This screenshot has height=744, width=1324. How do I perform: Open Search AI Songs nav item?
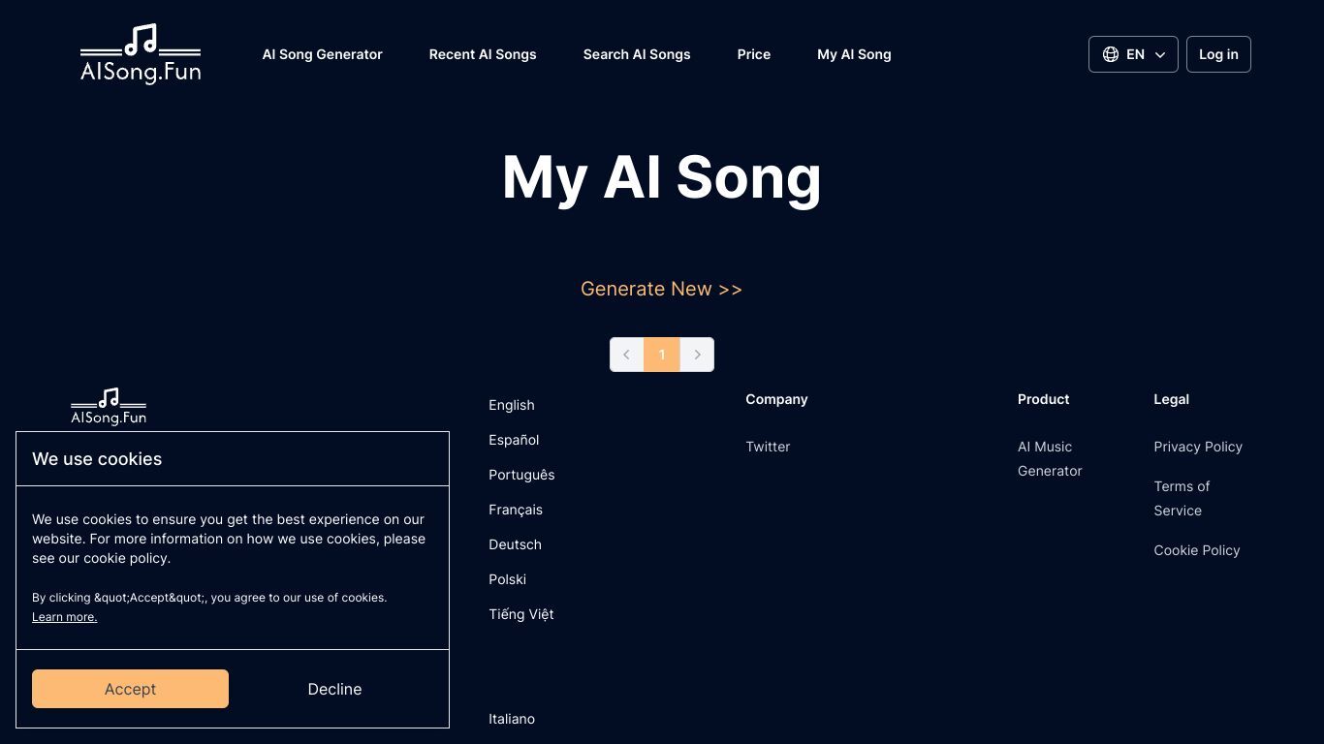tap(637, 54)
